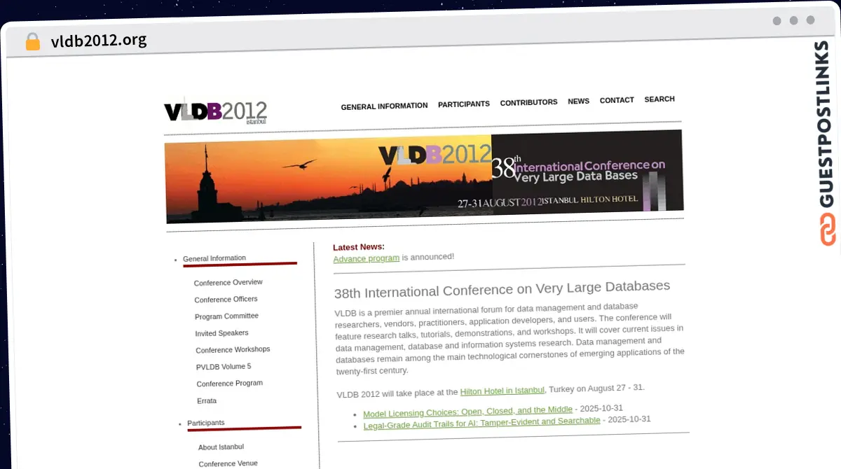Open the Participants top menu
Screen dimensions: 841x469
click(x=464, y=104)
